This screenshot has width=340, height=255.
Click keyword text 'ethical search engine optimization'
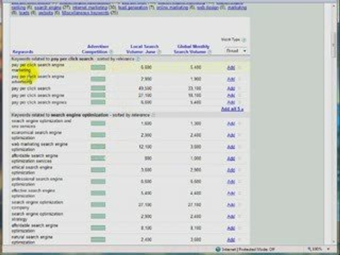click(32, 170)
